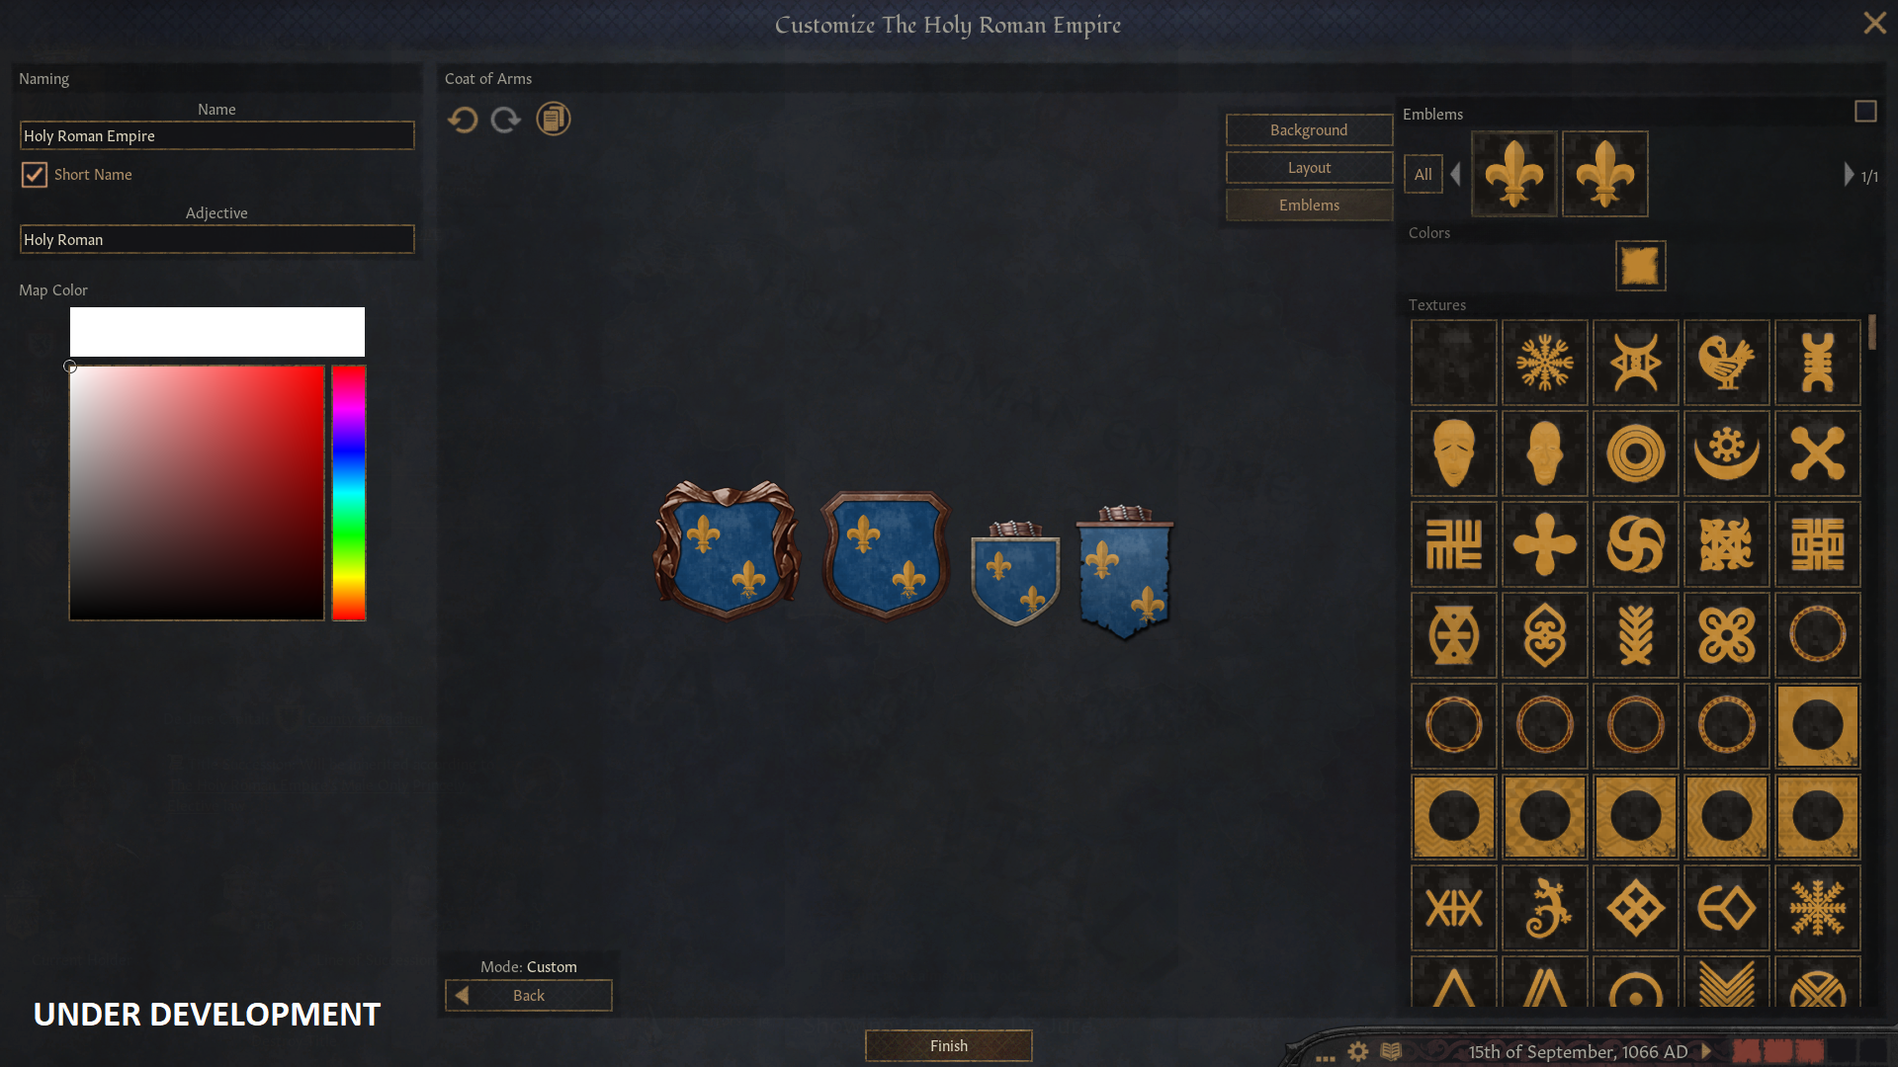Switch to the Layout tab

[1309, 167]
